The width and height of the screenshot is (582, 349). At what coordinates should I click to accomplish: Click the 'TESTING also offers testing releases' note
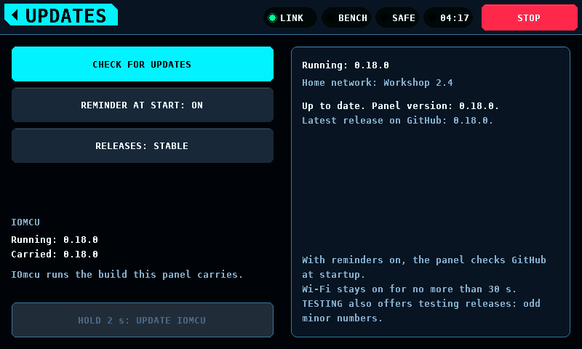[421, 310]
